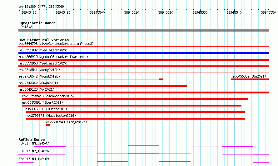
Task: Click variant label esv3644798 (1000GenomesConsortiumPhase3)
Action: click(56, 44)
